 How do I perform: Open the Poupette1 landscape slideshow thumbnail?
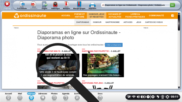[103, 65]
